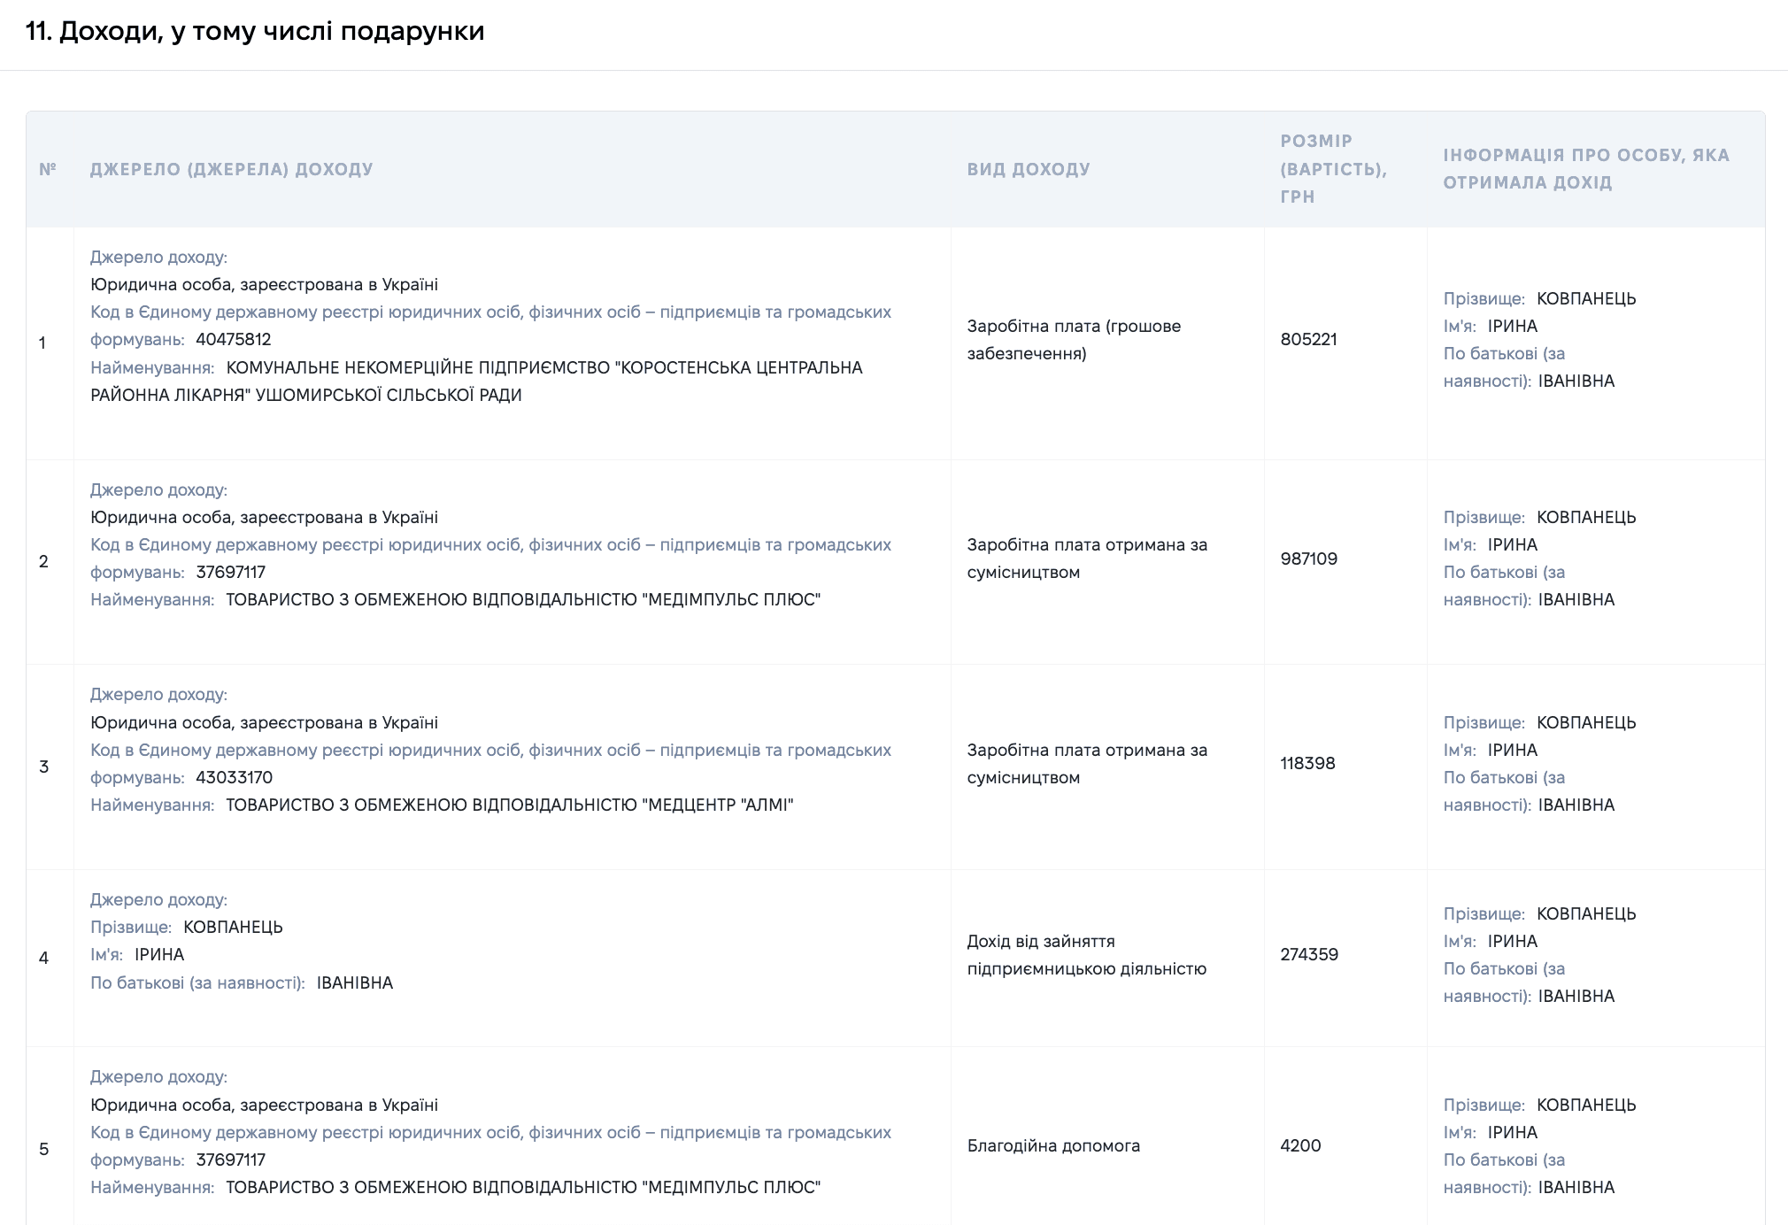Click the 'РОЗМІР (ВАРТІСТЬ), ГРН' column header
Viewport: 1788px width, 1225px height.
point(1333,169)
